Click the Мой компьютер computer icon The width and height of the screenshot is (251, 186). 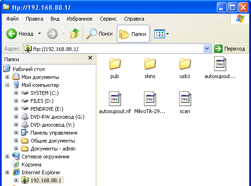(16, 85)
